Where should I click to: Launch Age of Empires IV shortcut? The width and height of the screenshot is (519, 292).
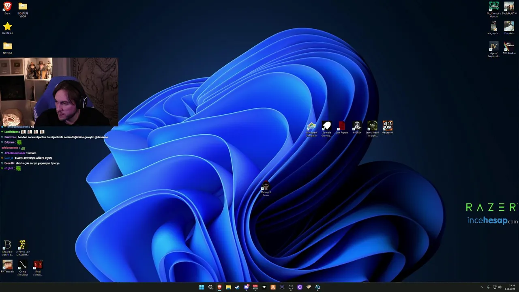coord(494,49)
